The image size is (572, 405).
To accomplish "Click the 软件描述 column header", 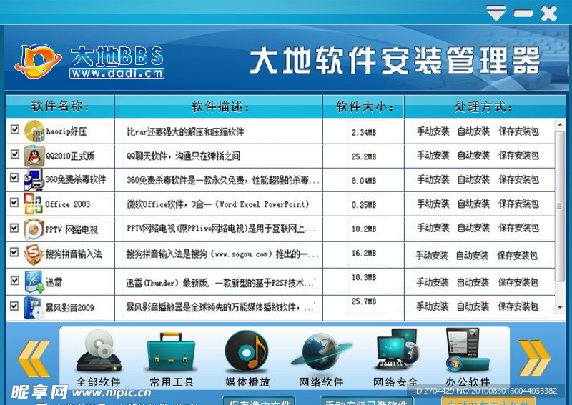I will click(219, 107).
